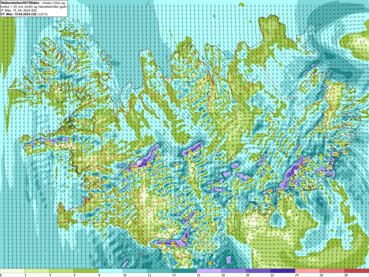Click the yellow gust label 33
The image size is (369, 277).
(148, 163)
